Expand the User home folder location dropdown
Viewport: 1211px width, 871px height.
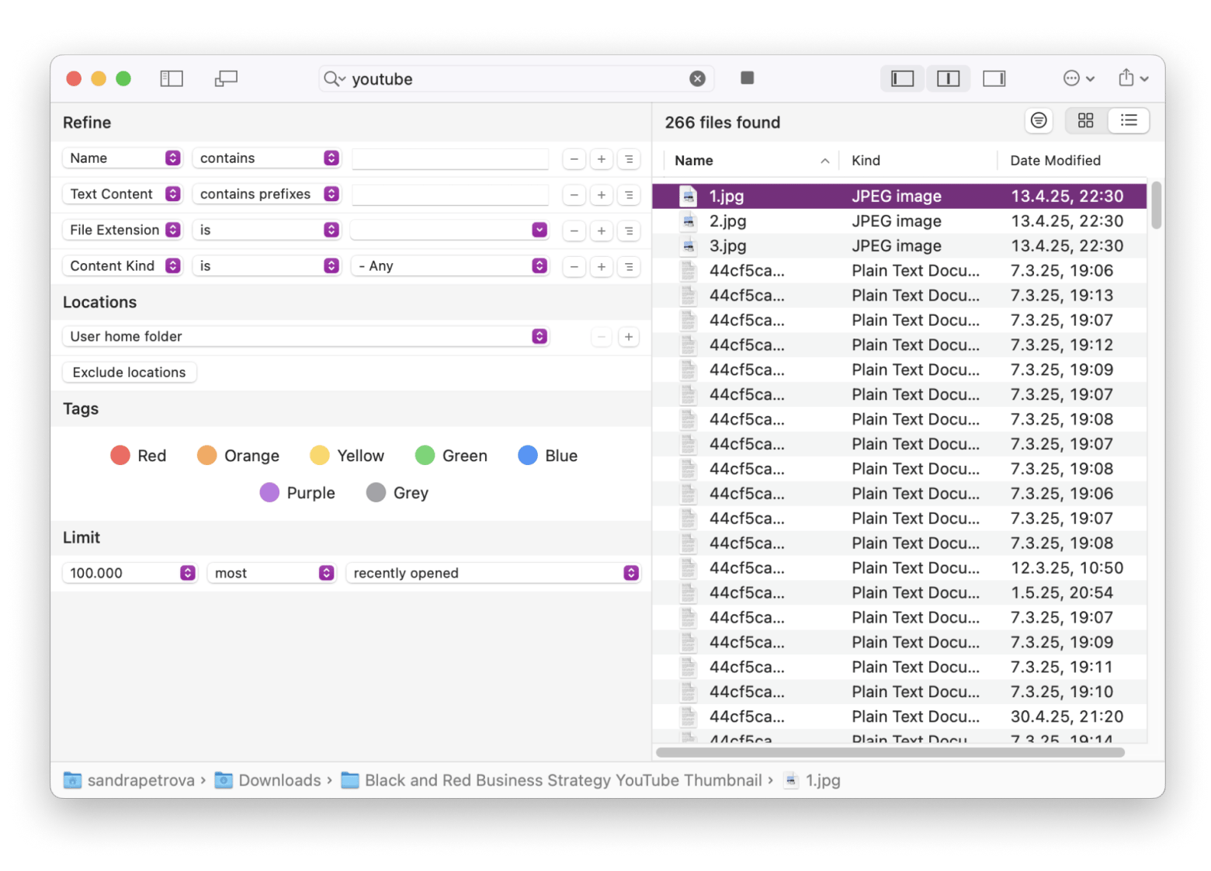pos(305,336)
